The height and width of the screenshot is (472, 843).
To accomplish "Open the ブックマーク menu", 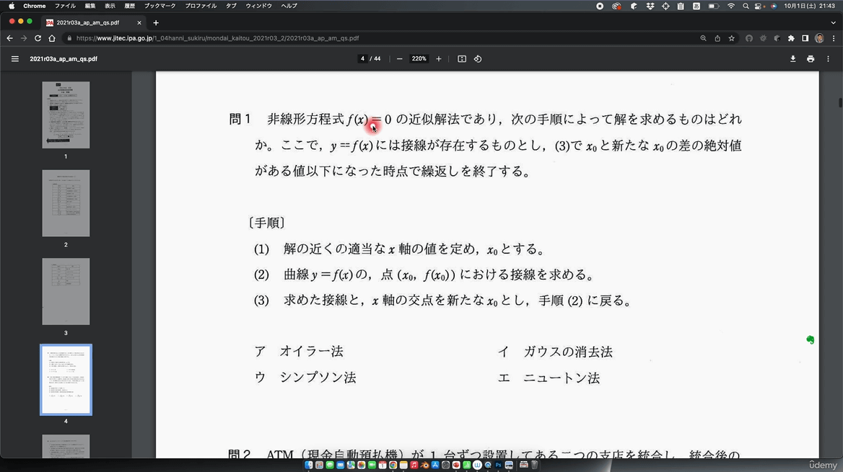I will coord(160,6).
